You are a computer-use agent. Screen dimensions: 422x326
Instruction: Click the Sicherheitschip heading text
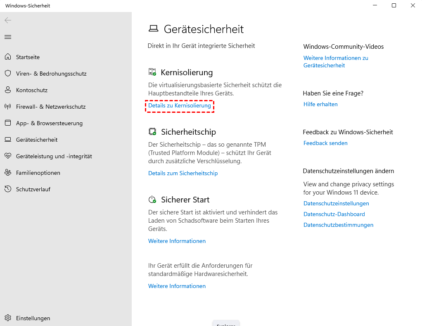(x=188, y=132)
